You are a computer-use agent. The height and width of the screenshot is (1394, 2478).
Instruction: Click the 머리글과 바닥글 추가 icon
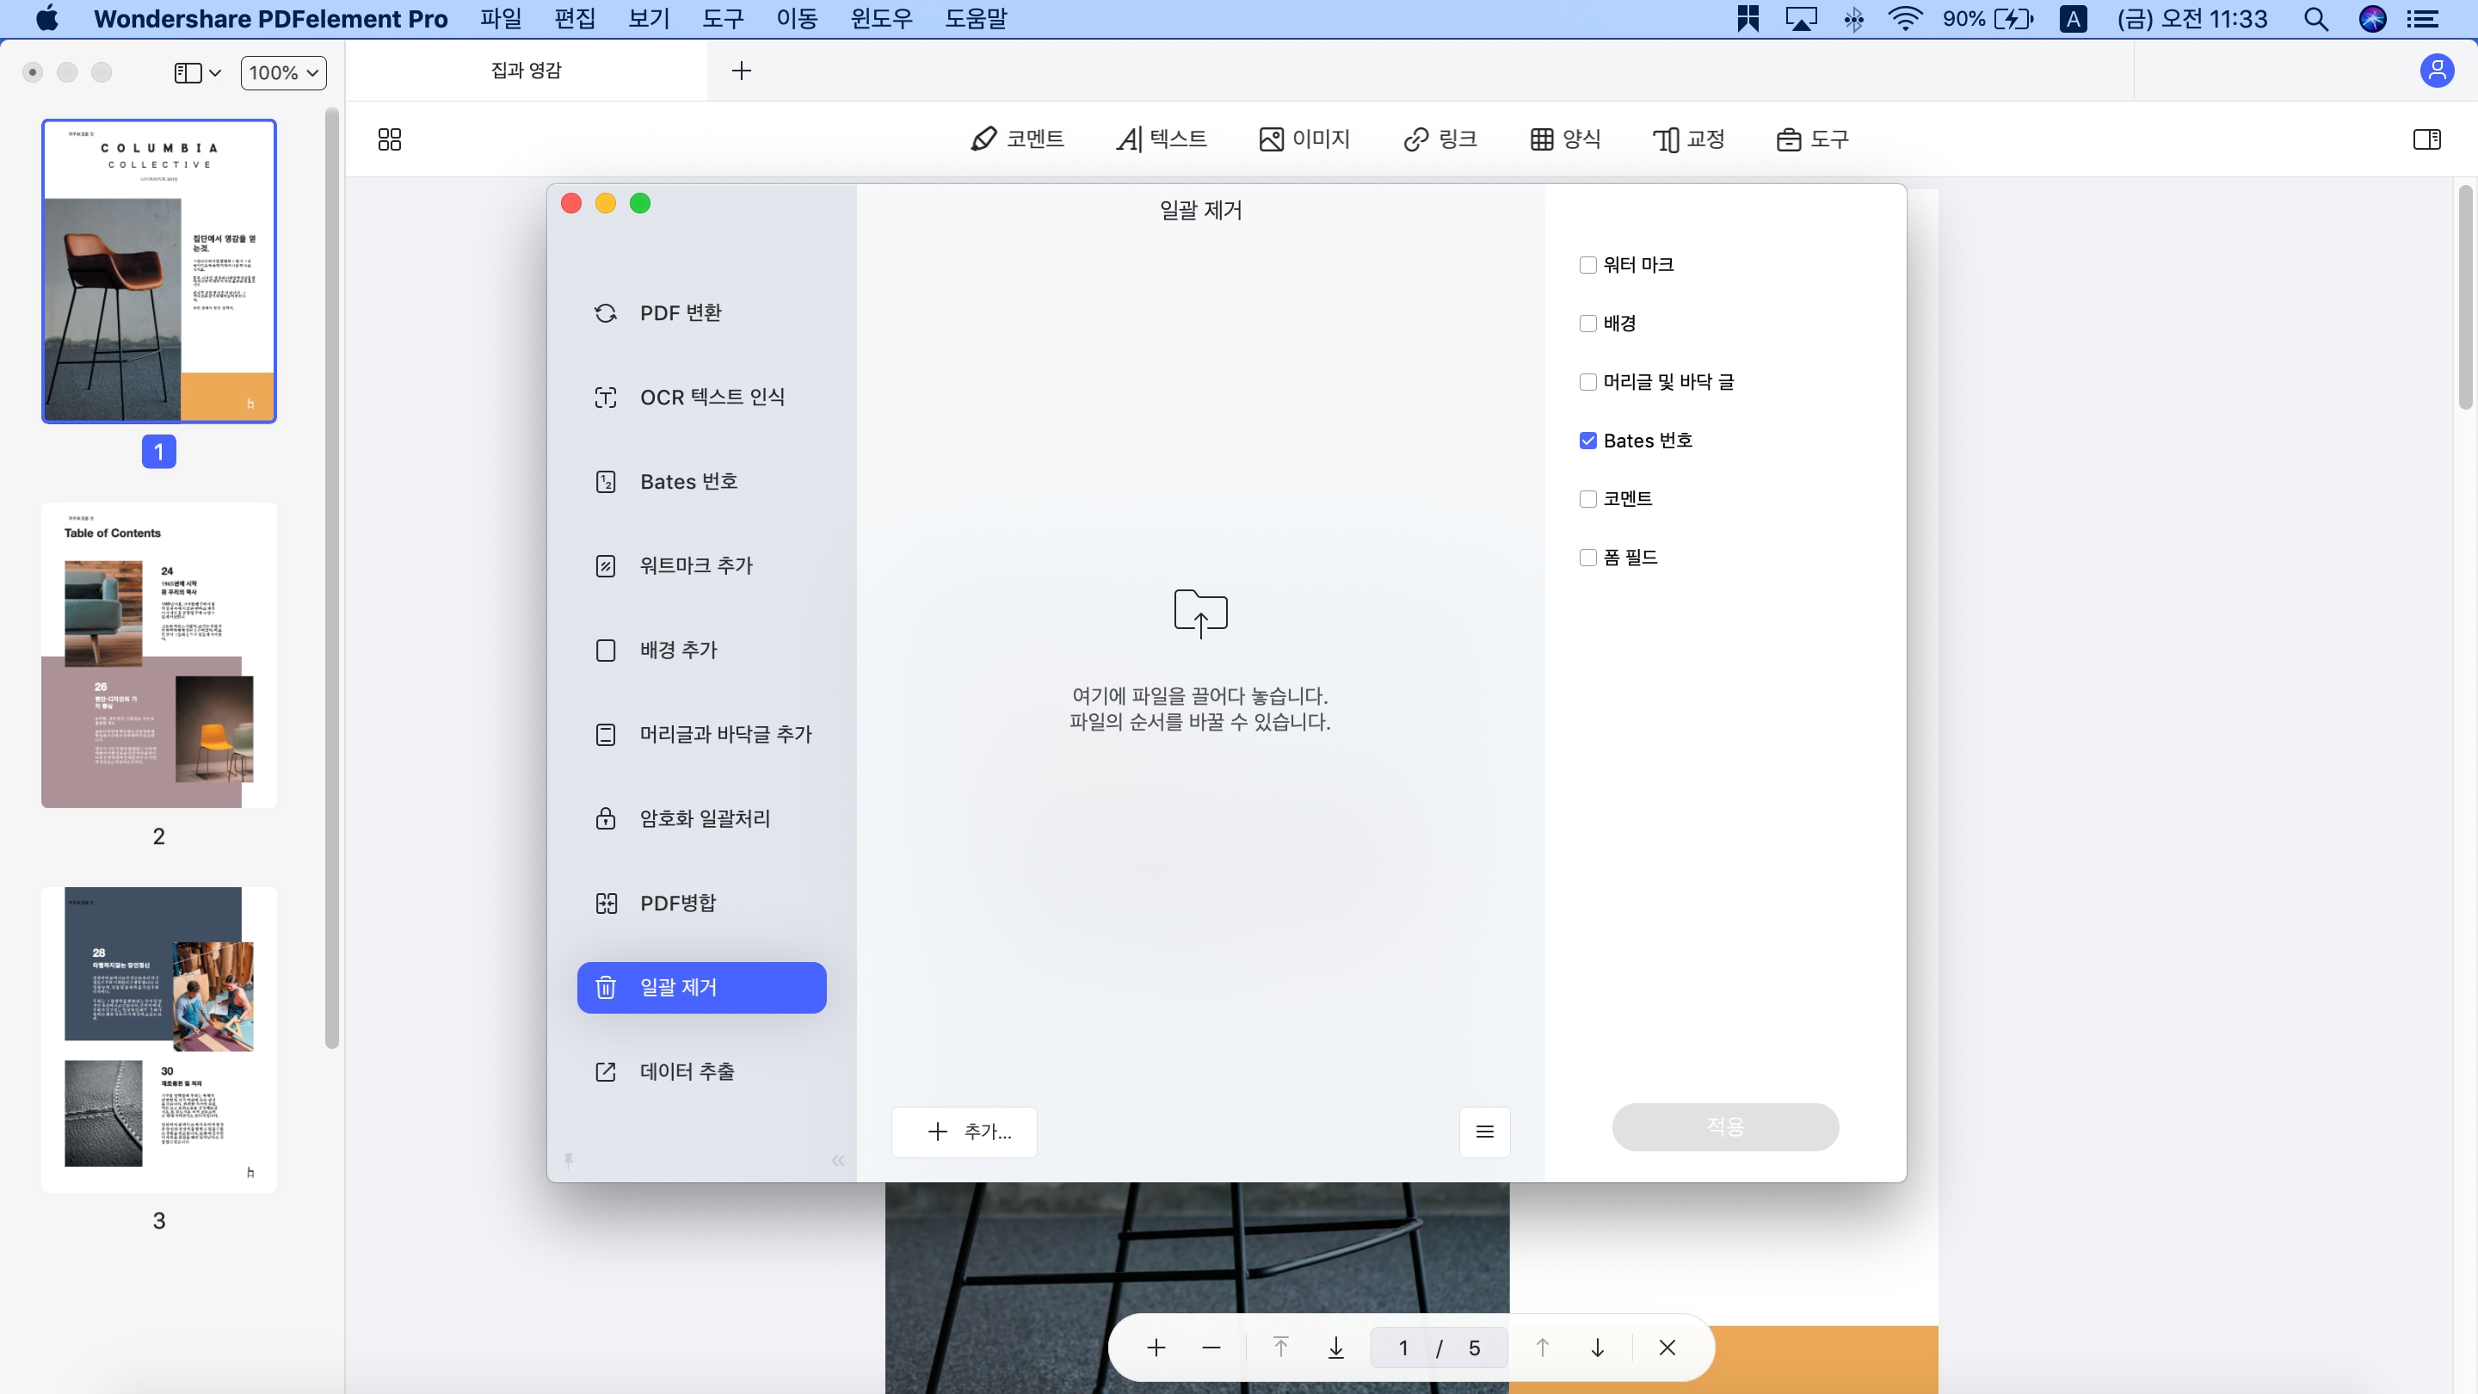[604, 734]
